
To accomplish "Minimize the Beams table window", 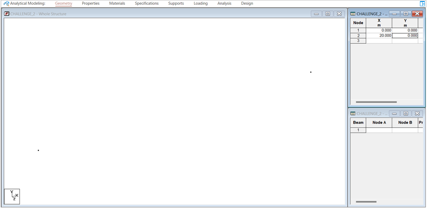I will point(394,113).
